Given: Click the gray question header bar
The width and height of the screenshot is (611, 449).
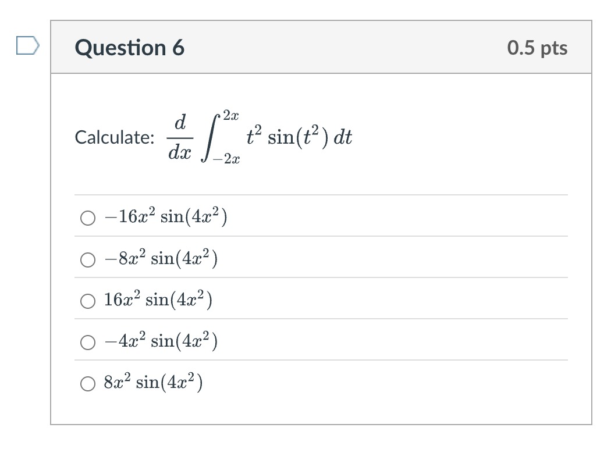Looking at the screenshot, I should point(321,47).
